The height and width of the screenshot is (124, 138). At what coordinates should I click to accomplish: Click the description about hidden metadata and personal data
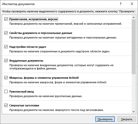coord(63,37)
